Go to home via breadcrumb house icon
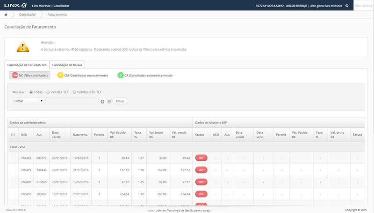This screenshot has height=213, width=374. [6, 15]
